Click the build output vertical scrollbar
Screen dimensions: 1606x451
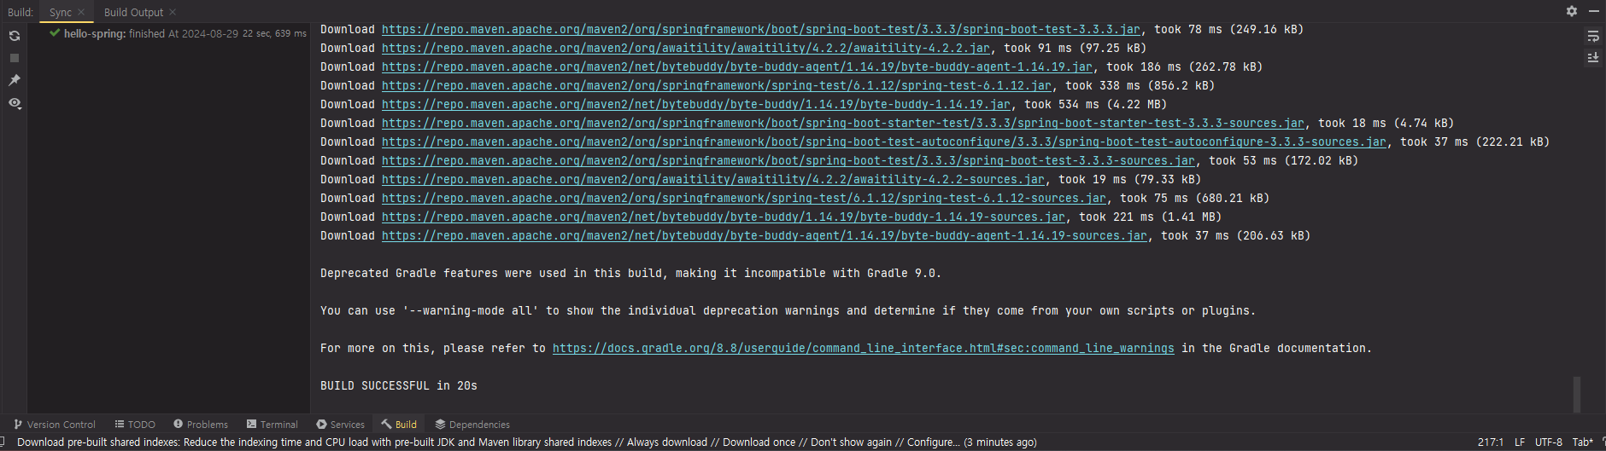pyautogui.click(x=1576, y=394)
